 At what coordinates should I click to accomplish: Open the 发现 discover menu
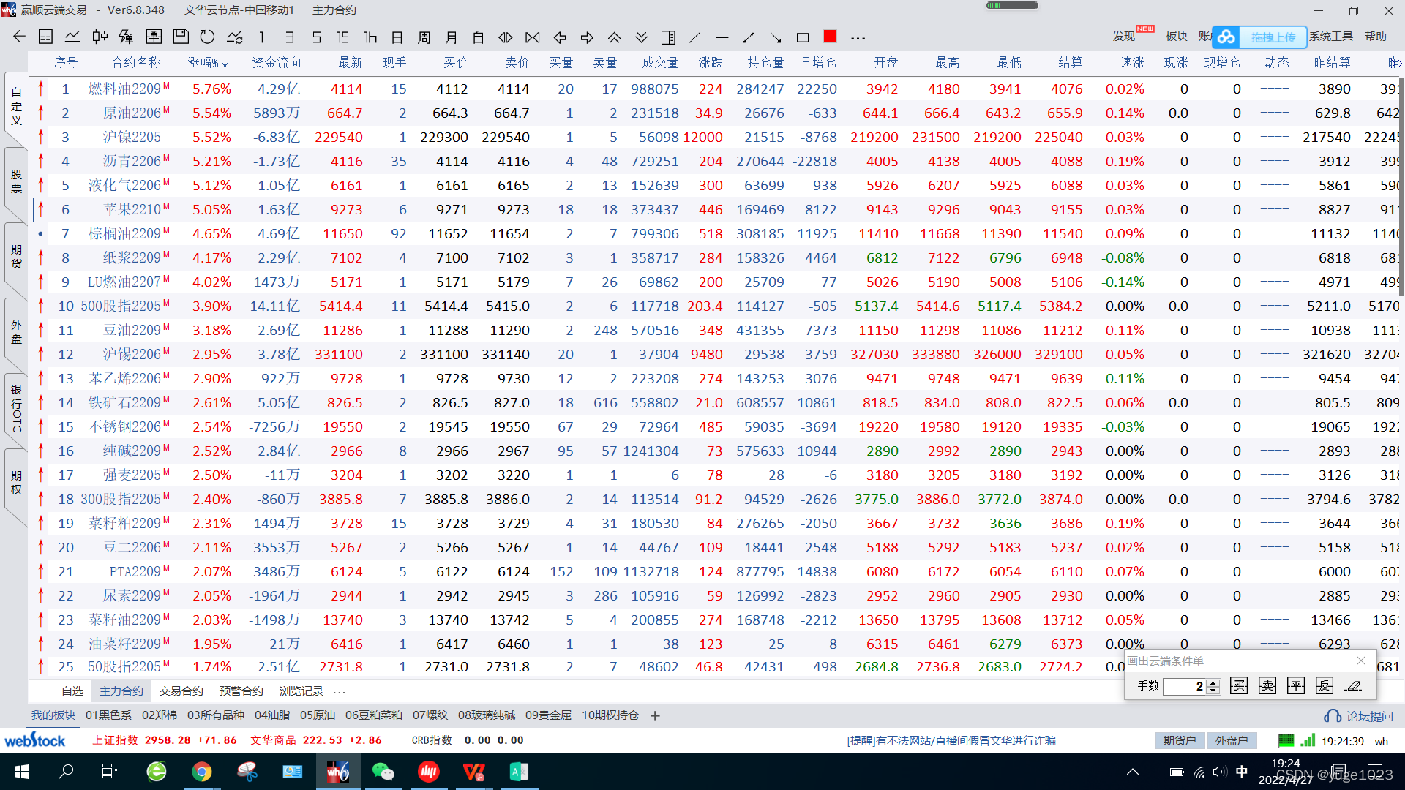(x=1124, y=37)
